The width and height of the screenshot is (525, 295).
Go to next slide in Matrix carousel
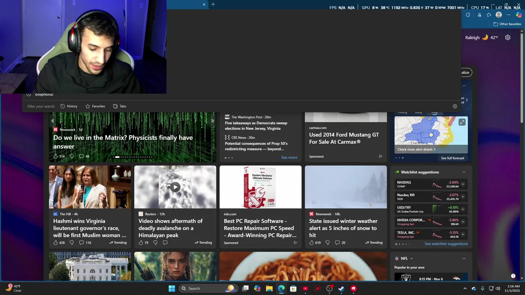[x=212, y=121]
